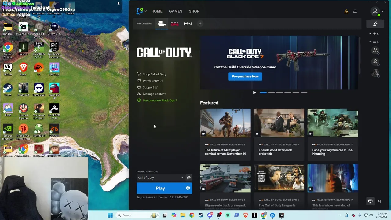Collapse the favorite friends star group

click(371, 34)
